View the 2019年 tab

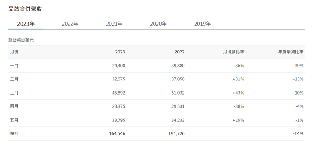202,24
